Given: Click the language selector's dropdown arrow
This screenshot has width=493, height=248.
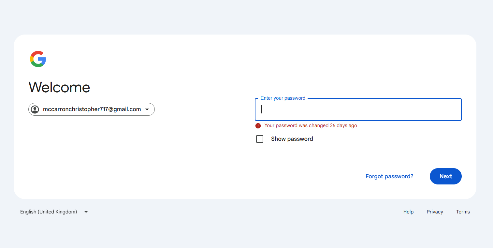Looking at the screenshot, I should (86, 212).
